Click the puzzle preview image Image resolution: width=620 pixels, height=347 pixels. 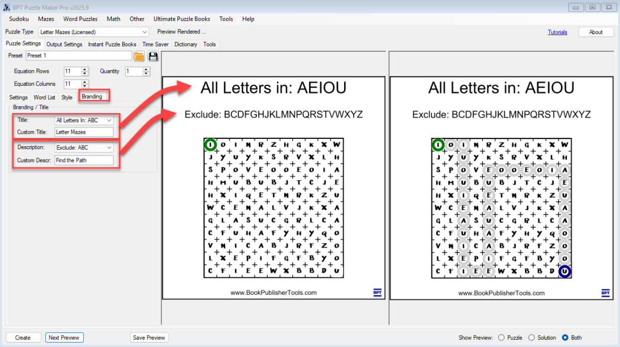coord(273,188)
